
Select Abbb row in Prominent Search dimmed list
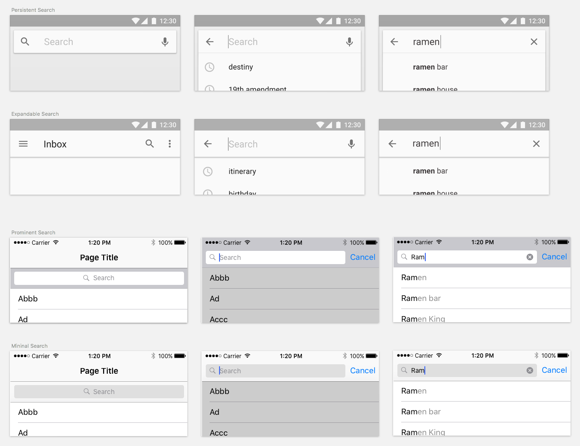pyautogui.click(x=290, y=278)
